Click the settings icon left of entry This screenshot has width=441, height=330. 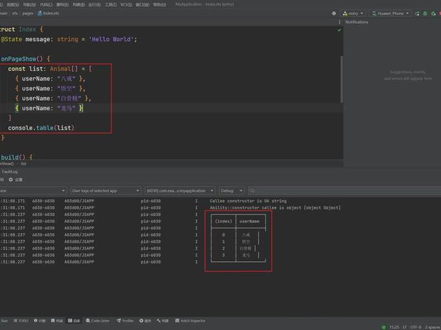(334, 13)
